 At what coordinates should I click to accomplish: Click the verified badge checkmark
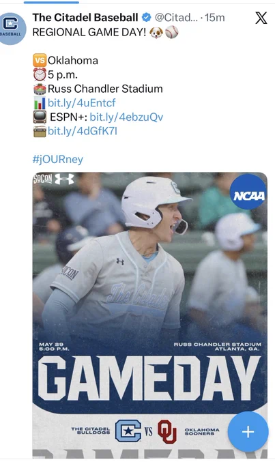[146, 18]
